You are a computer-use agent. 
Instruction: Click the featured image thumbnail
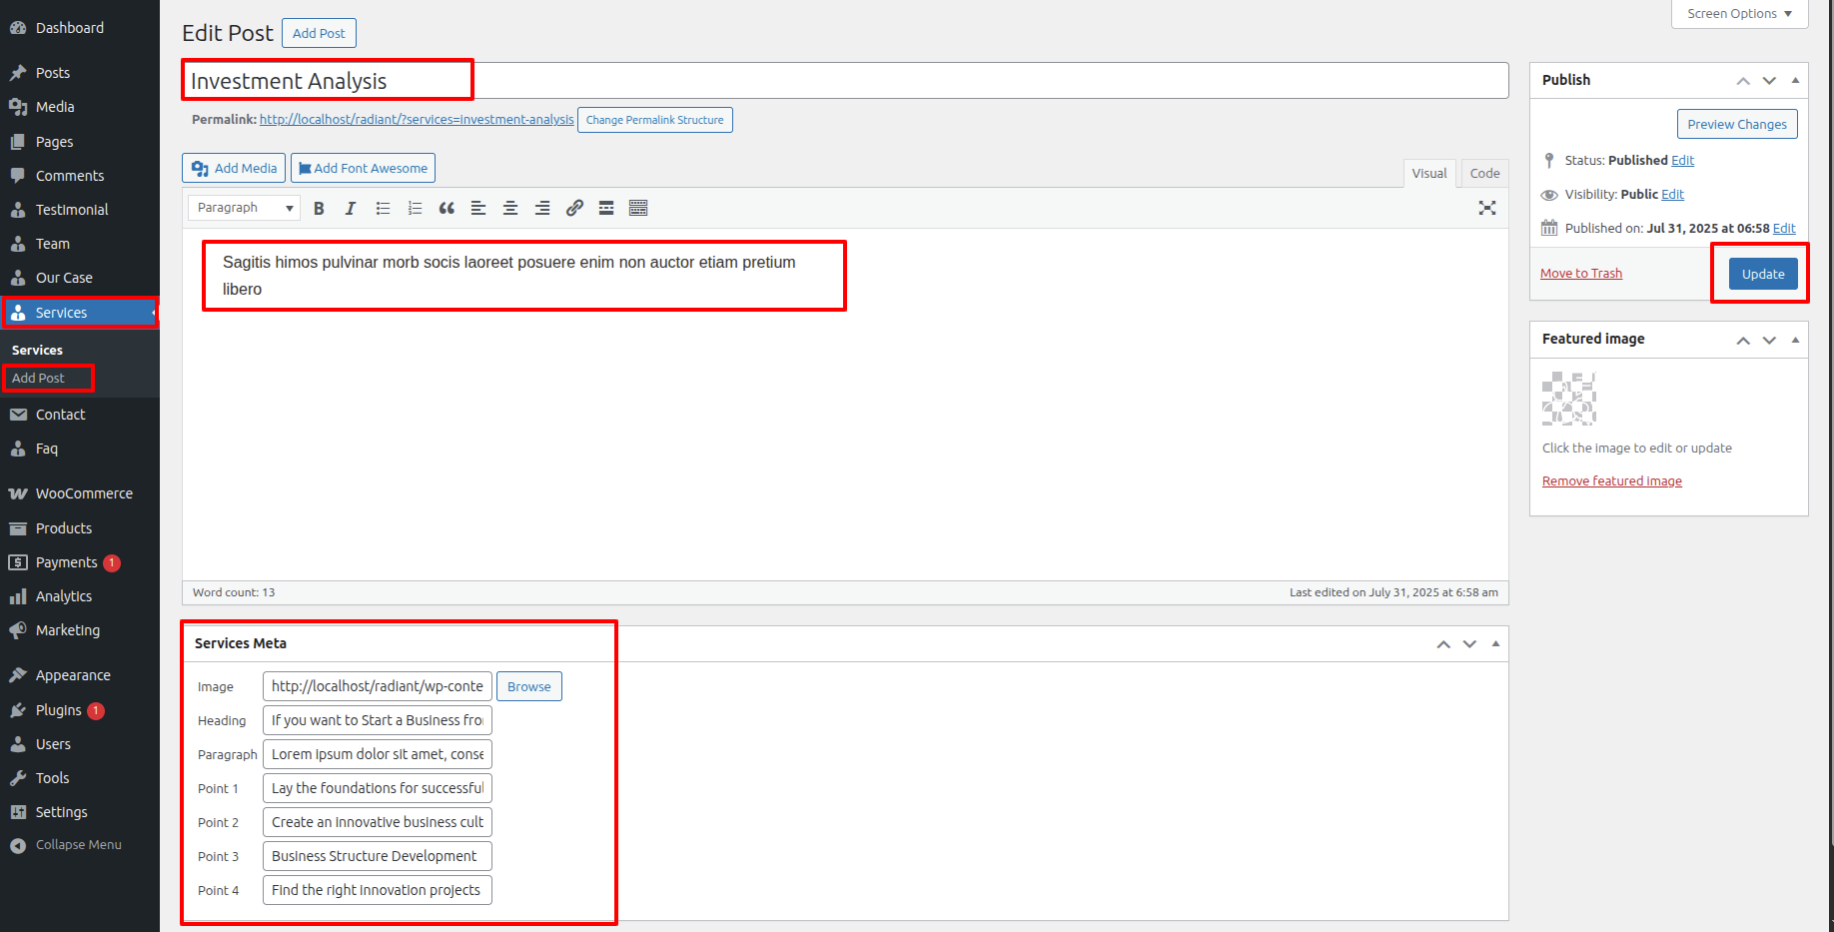coord(1569,399)
